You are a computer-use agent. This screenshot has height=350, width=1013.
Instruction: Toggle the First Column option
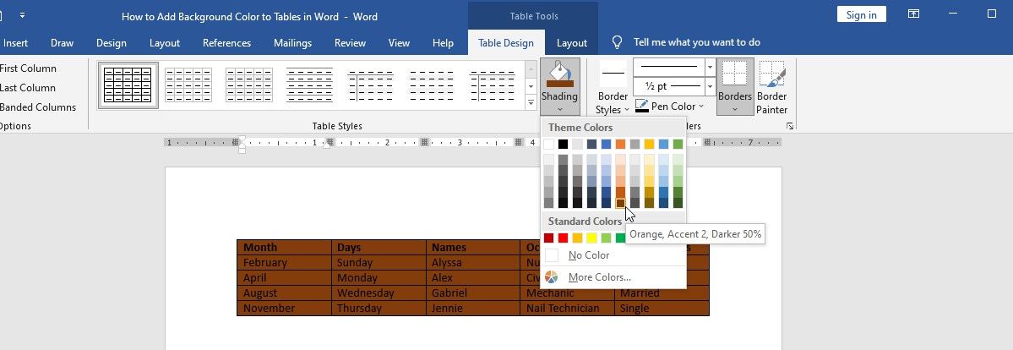(x=29, y=68)
